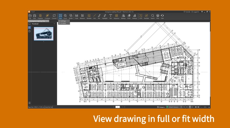
Task: Click the undo arrow in title bar
Action: coord(32,12)
